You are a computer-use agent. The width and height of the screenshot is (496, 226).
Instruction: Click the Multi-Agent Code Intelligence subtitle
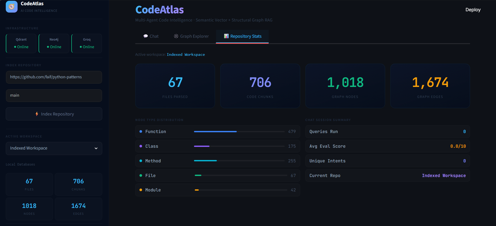(204, 20)
